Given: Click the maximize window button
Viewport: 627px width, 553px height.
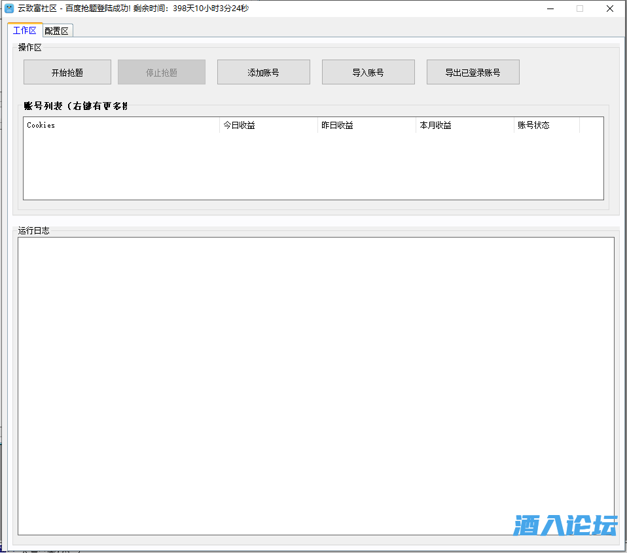Looking at the screenshot, I should point(579,9).
